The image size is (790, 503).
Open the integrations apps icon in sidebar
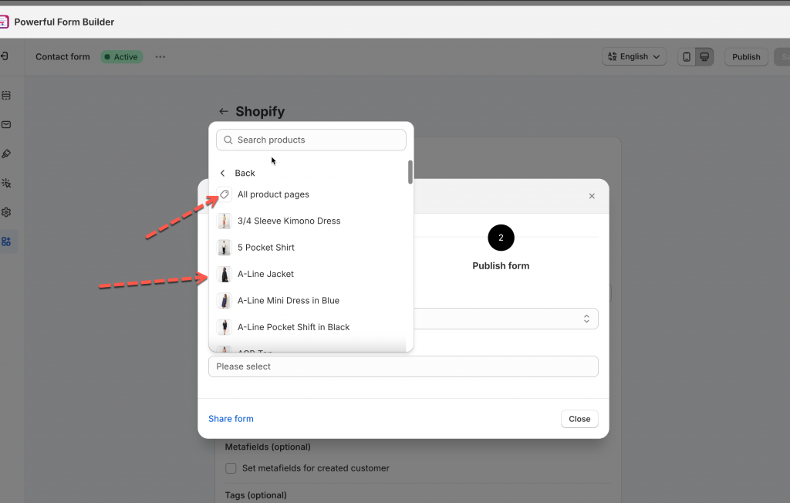(x=6, y=241)
